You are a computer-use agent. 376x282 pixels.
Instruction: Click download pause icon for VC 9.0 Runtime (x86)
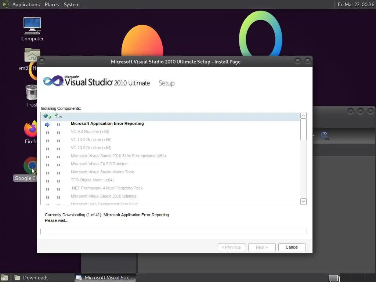[47, 133]
